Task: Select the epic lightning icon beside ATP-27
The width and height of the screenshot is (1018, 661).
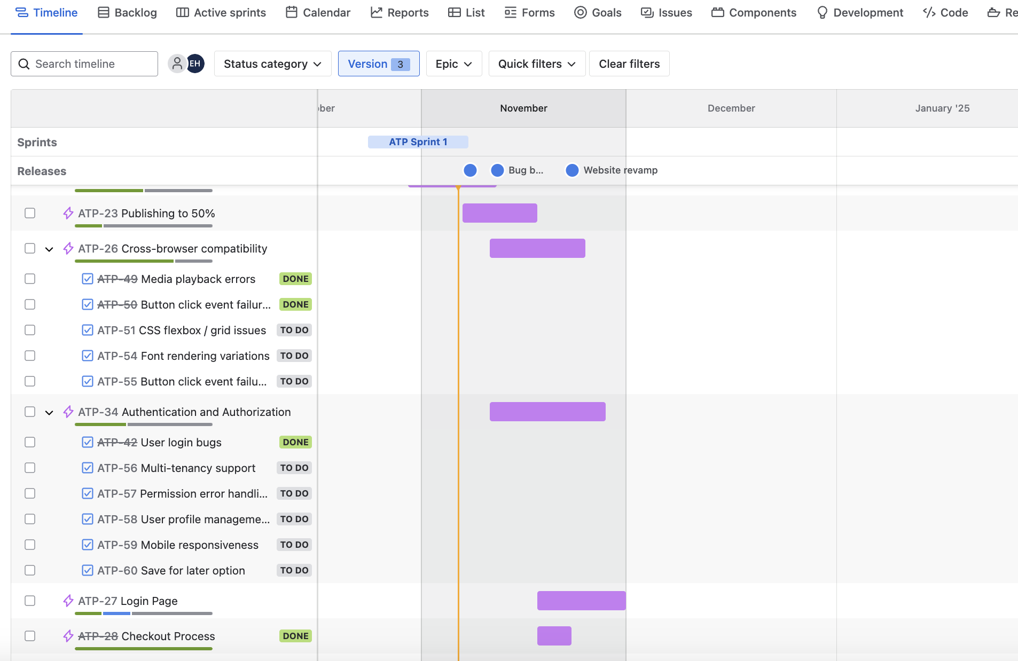Action: 67,601
